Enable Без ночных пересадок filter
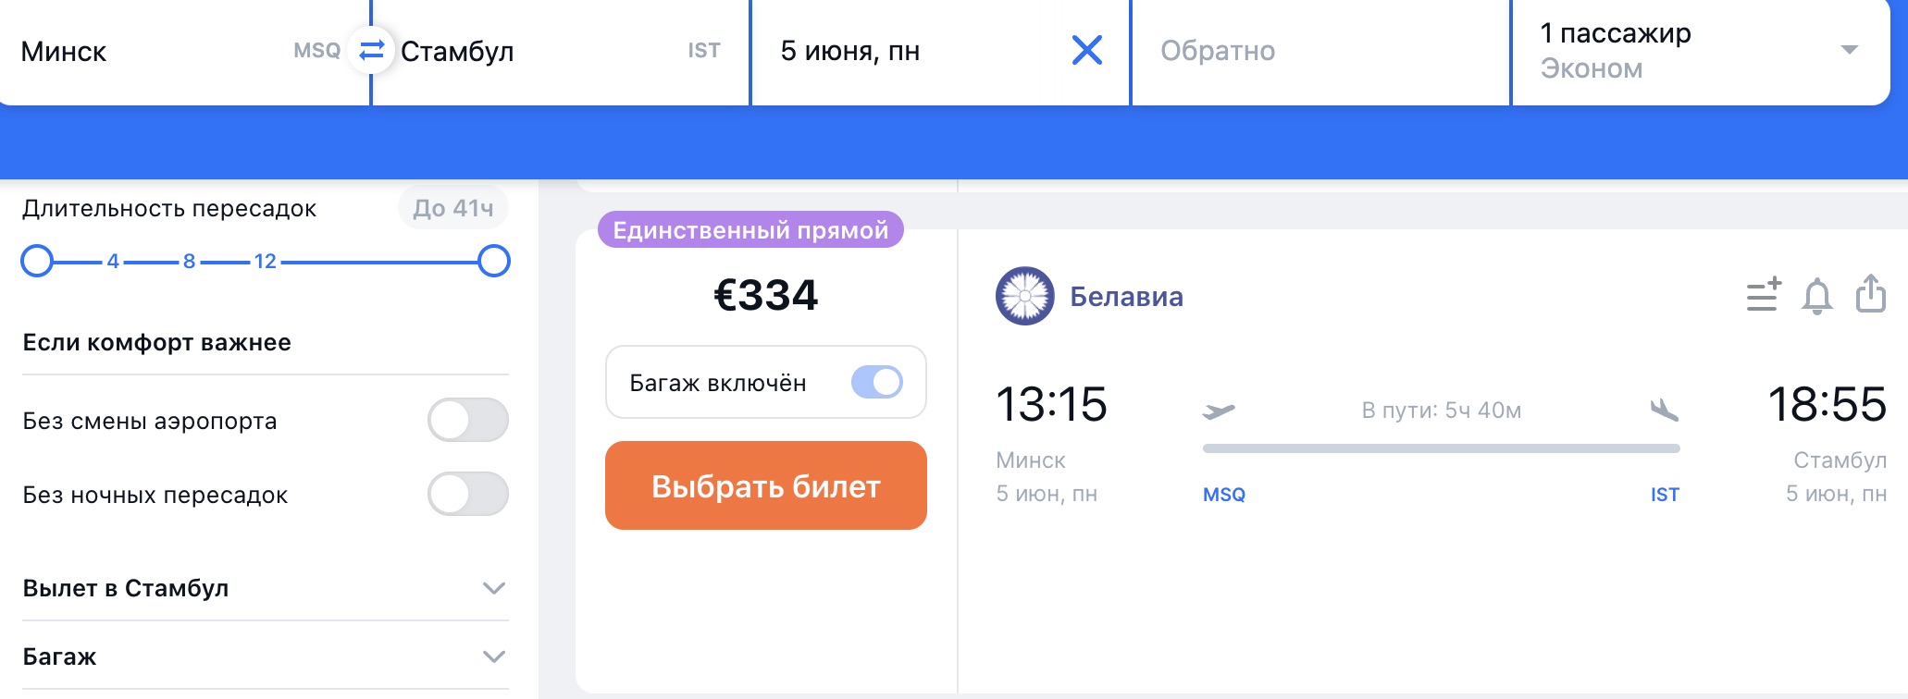The height and width of the screenshot is (699, 1908). [467, 495]
